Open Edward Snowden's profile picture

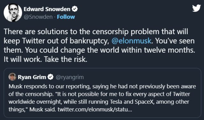tap(13, 13)
